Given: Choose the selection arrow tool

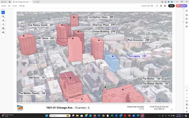Looking at the screenshot, I should 3,12.
